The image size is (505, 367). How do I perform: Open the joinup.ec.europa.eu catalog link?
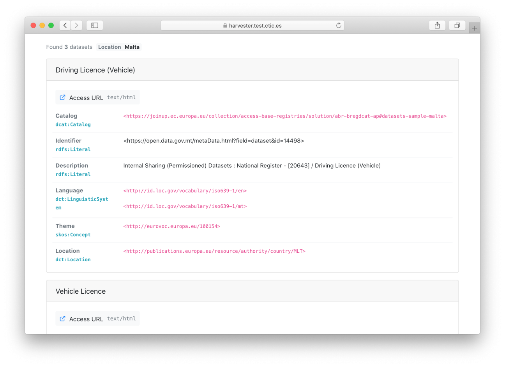(x=285, y=116)
